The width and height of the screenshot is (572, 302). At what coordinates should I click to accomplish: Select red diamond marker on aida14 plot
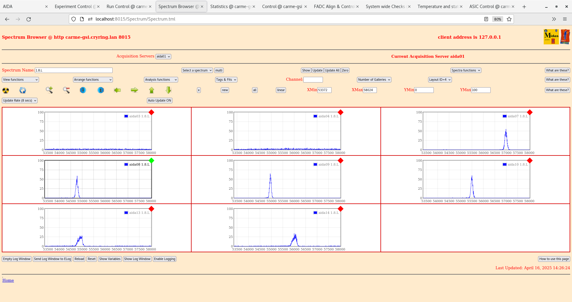click(x=341, y=209)
